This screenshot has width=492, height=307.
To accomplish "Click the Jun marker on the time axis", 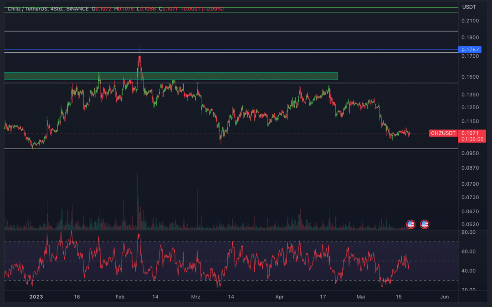I will pos(444,297).
